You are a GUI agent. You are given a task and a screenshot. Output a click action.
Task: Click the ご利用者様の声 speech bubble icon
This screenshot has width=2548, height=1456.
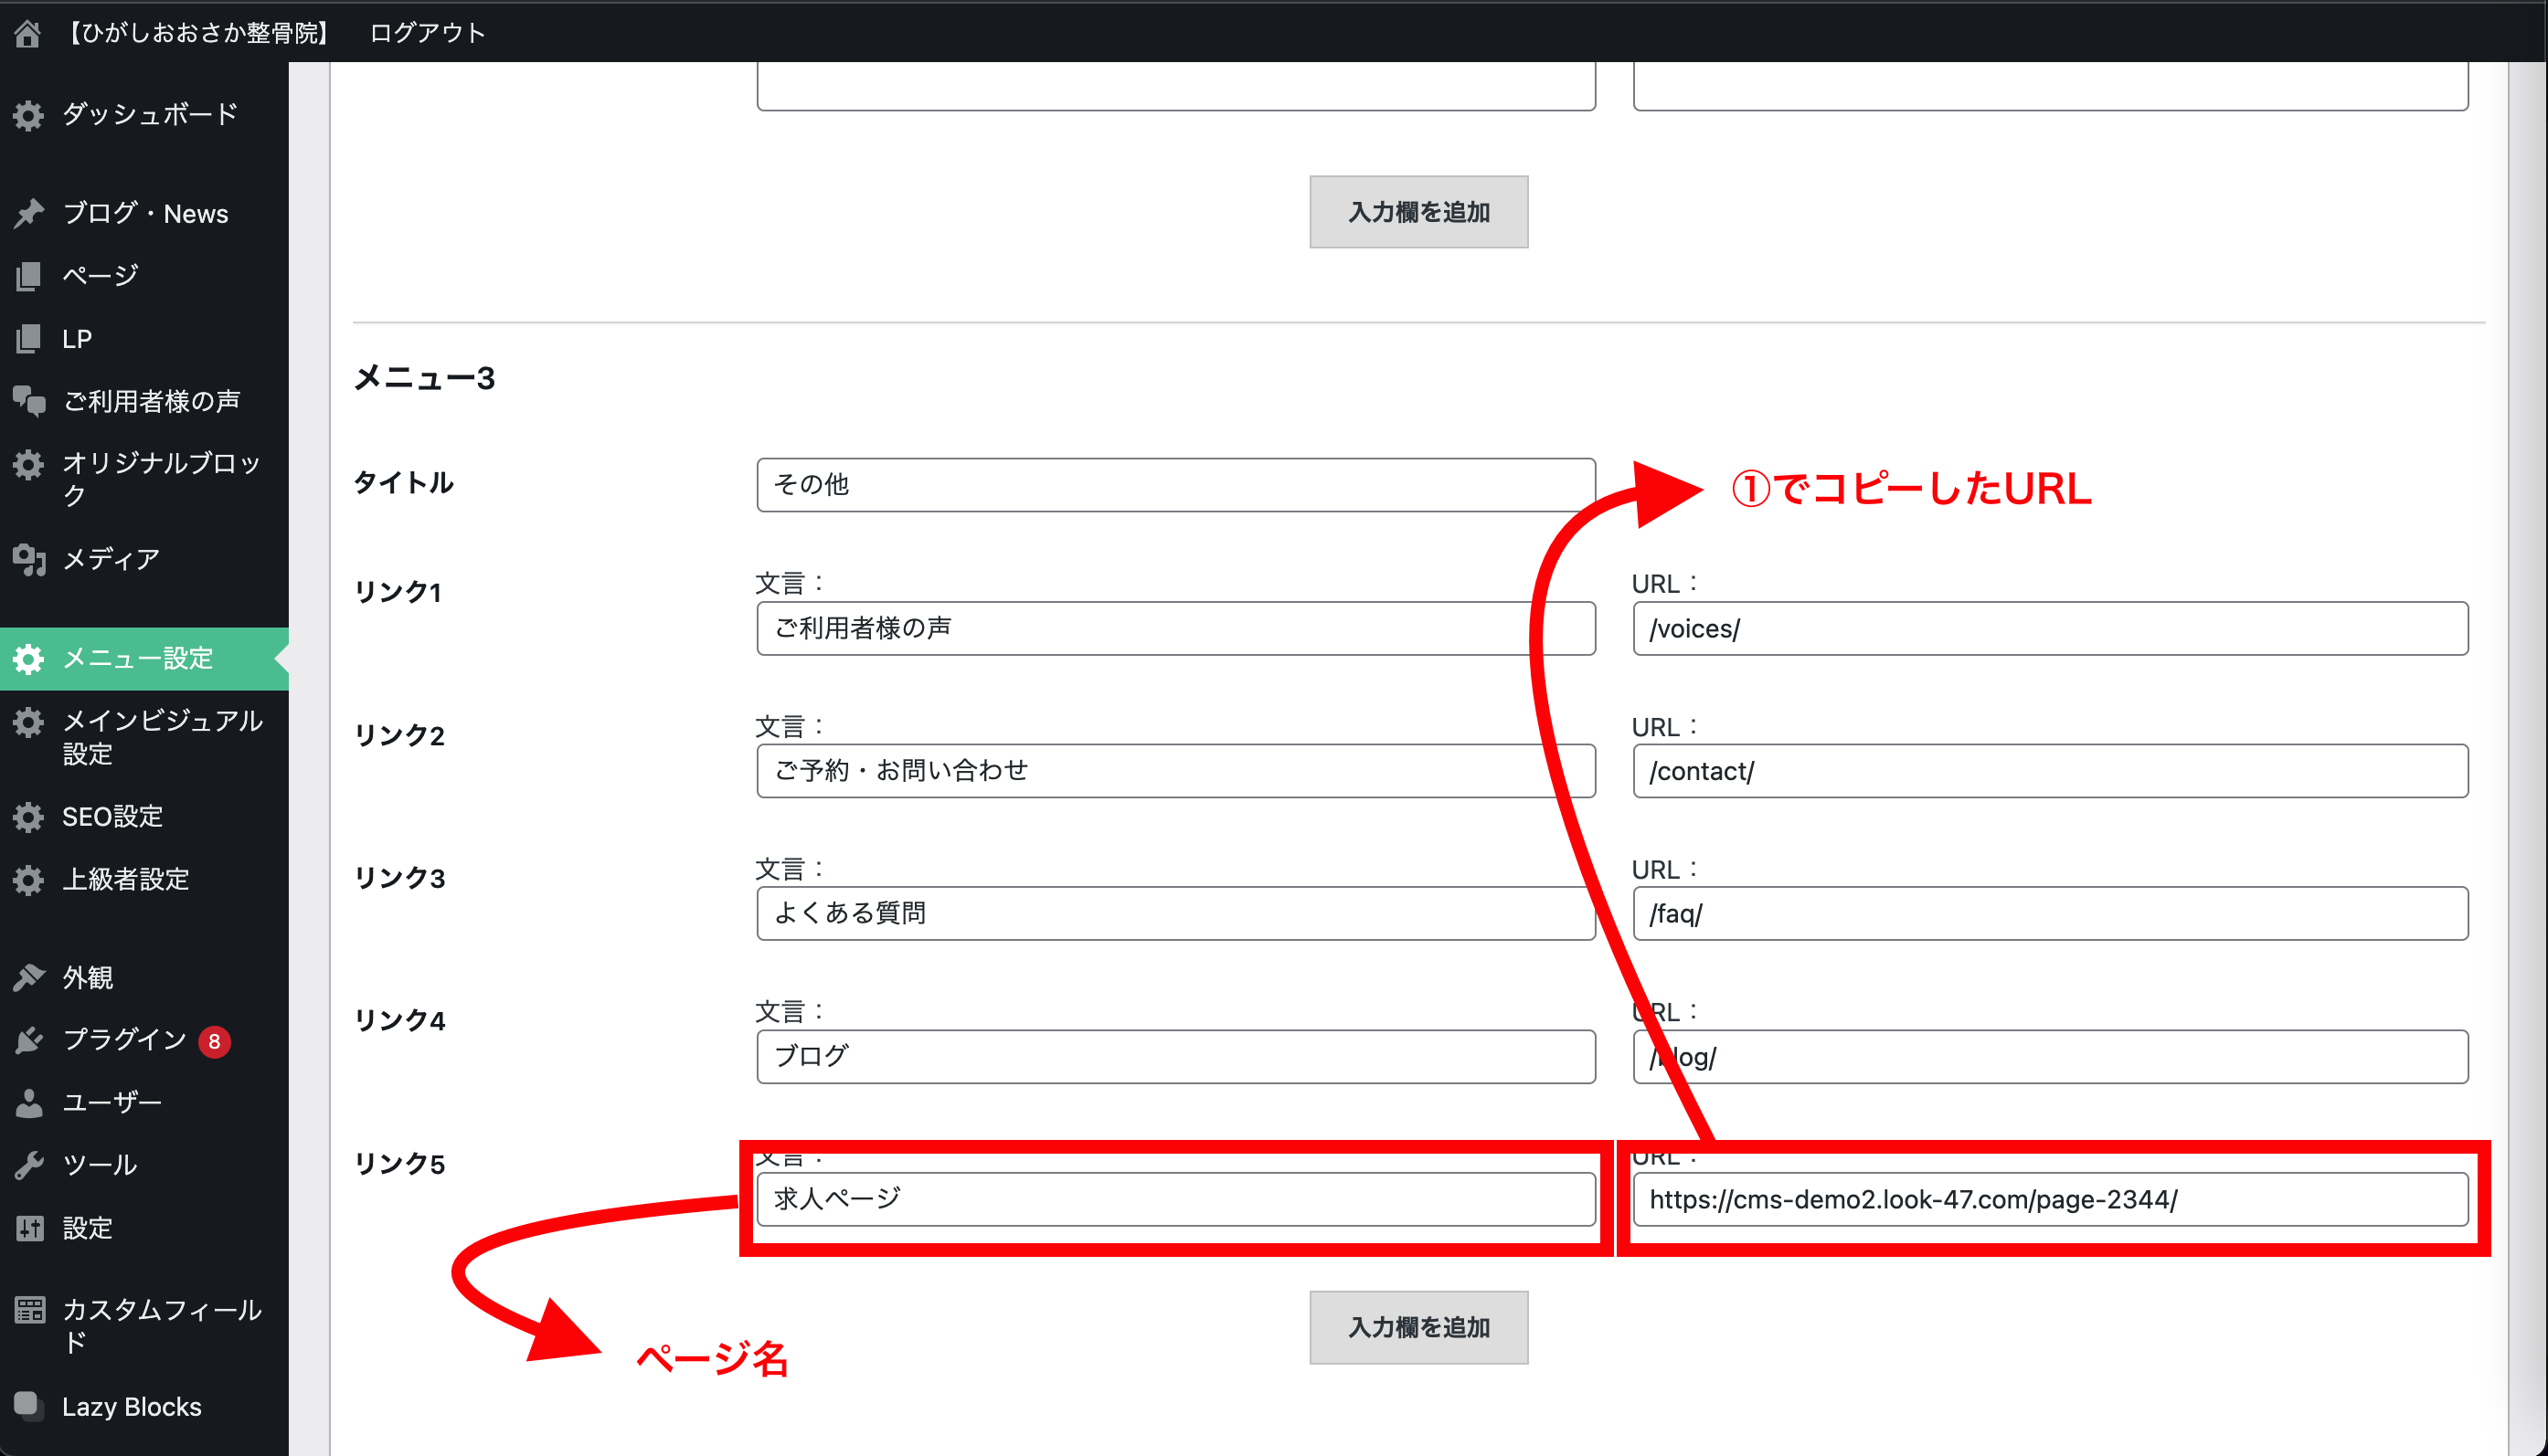(28, 400)
